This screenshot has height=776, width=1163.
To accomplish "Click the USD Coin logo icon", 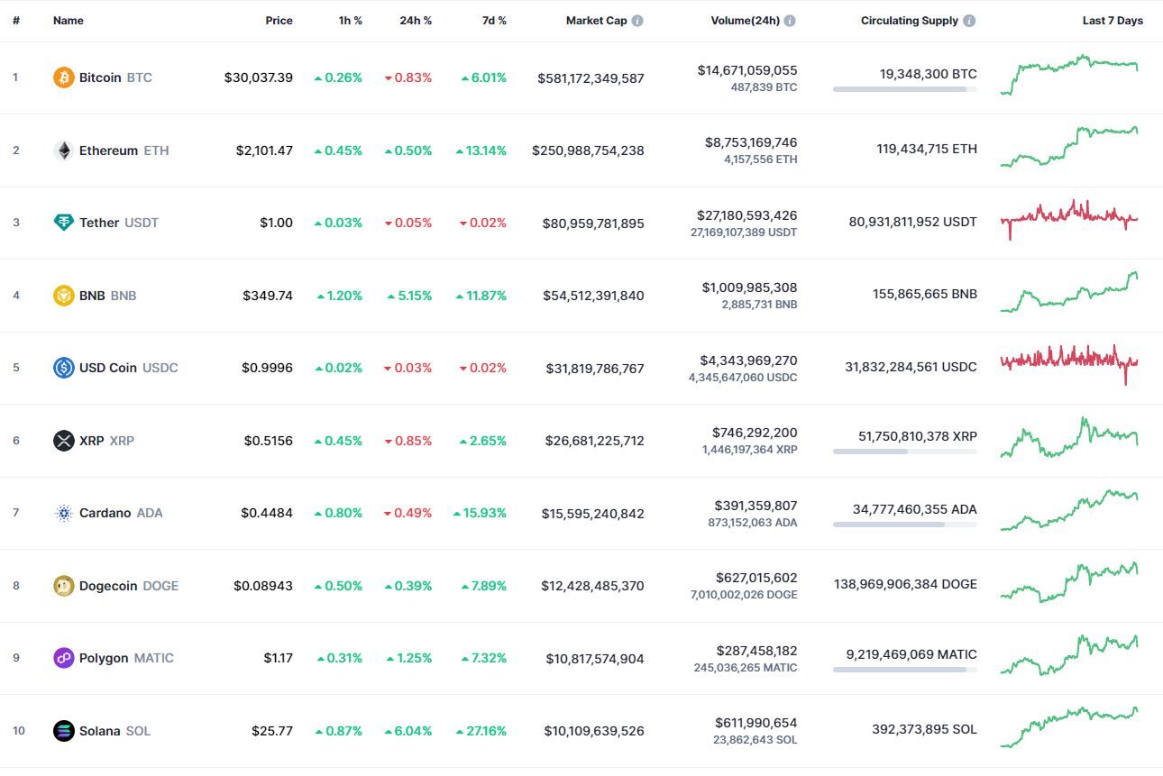I will click(63, 368).
